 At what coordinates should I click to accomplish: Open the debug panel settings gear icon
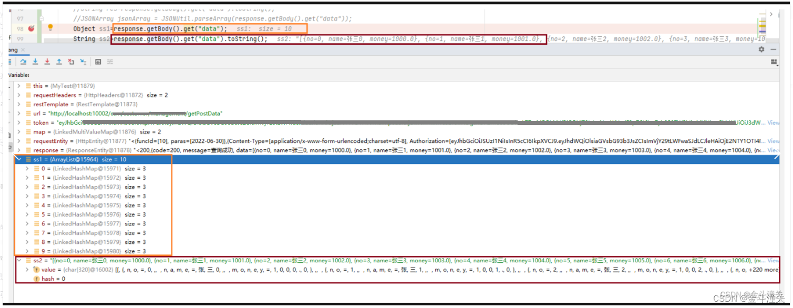point(761,49)
